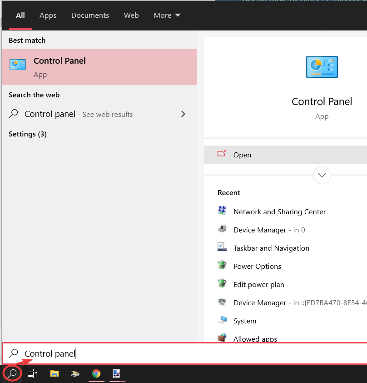Open Allowed apps recent item
This screenshot has width=367, height=383.
click(255, 339)
